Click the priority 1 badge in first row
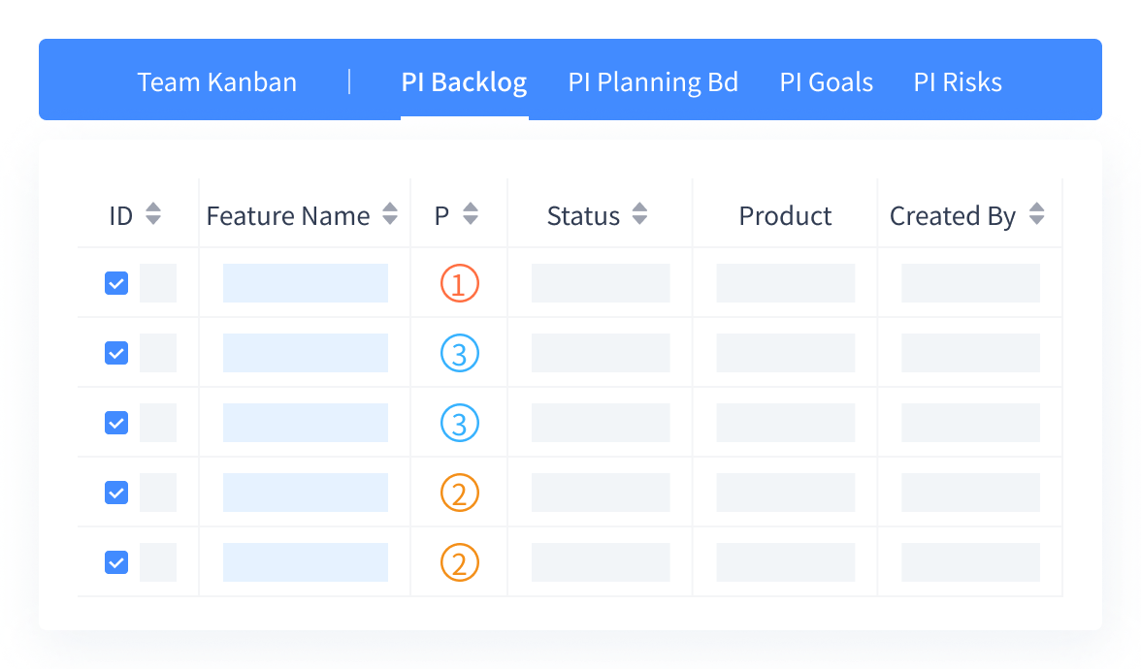The image size is (1141, 669). click(x=460, y=284)
